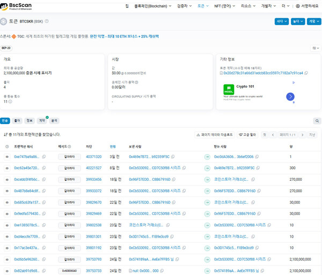322x275 pixels.
Task: Click the 연령 column header
Action: pyautogui.click(x=113, y=146)
